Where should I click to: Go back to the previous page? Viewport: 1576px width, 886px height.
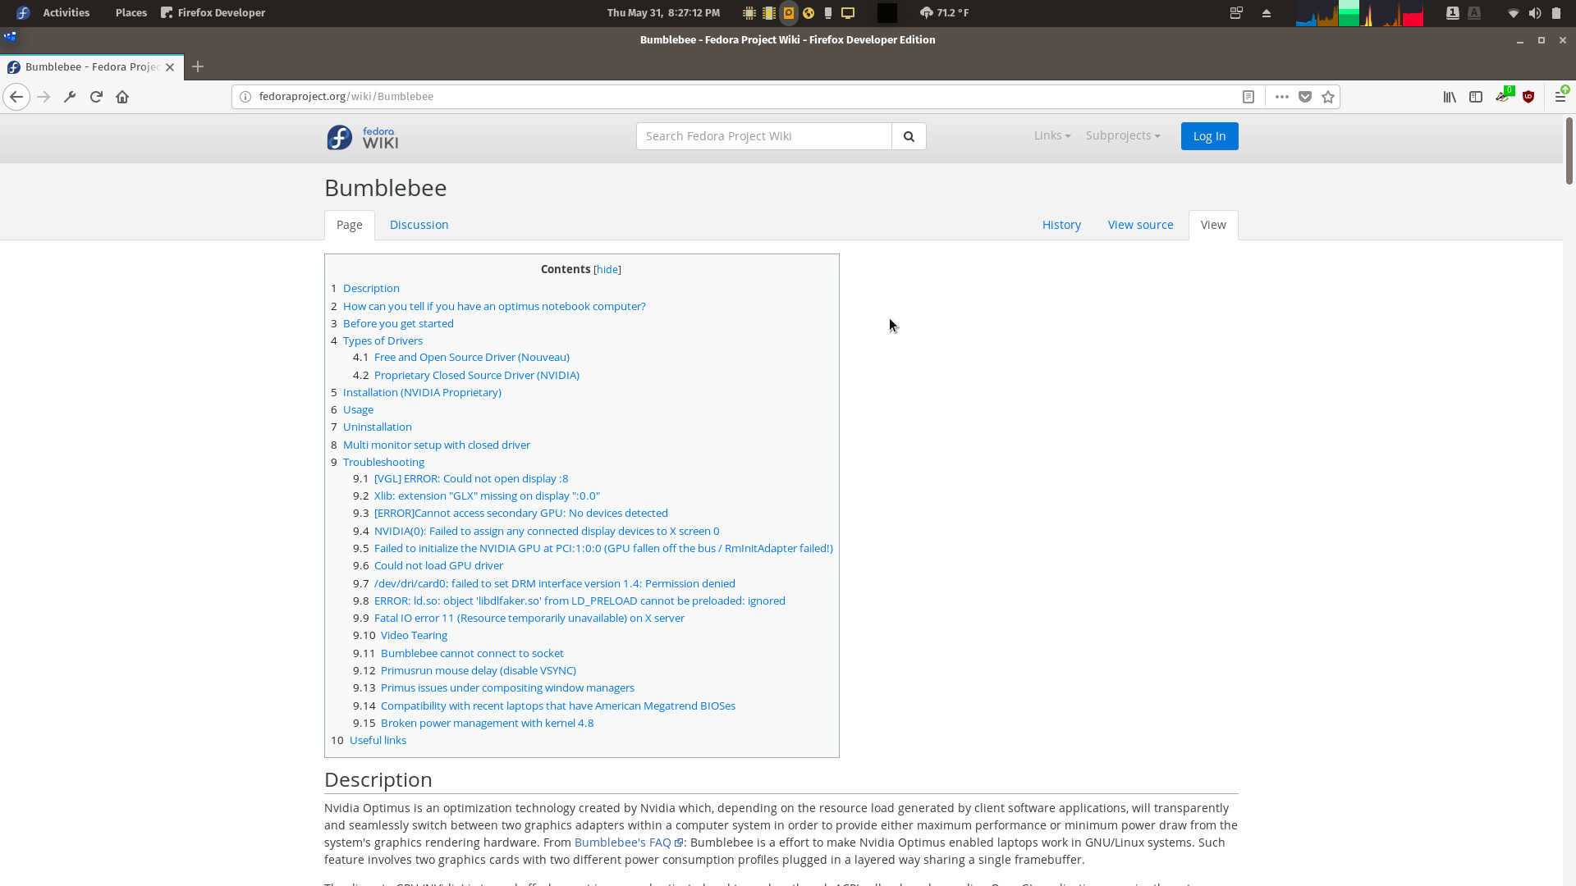(x=16, y=97)
